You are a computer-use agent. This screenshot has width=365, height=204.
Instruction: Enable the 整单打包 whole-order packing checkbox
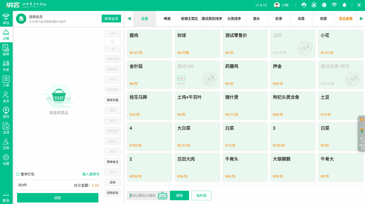click(x=18, y=174)
